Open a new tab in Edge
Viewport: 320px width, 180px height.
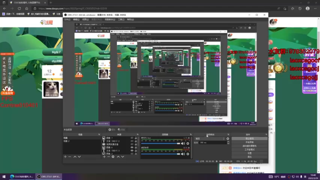pos(51,3)
